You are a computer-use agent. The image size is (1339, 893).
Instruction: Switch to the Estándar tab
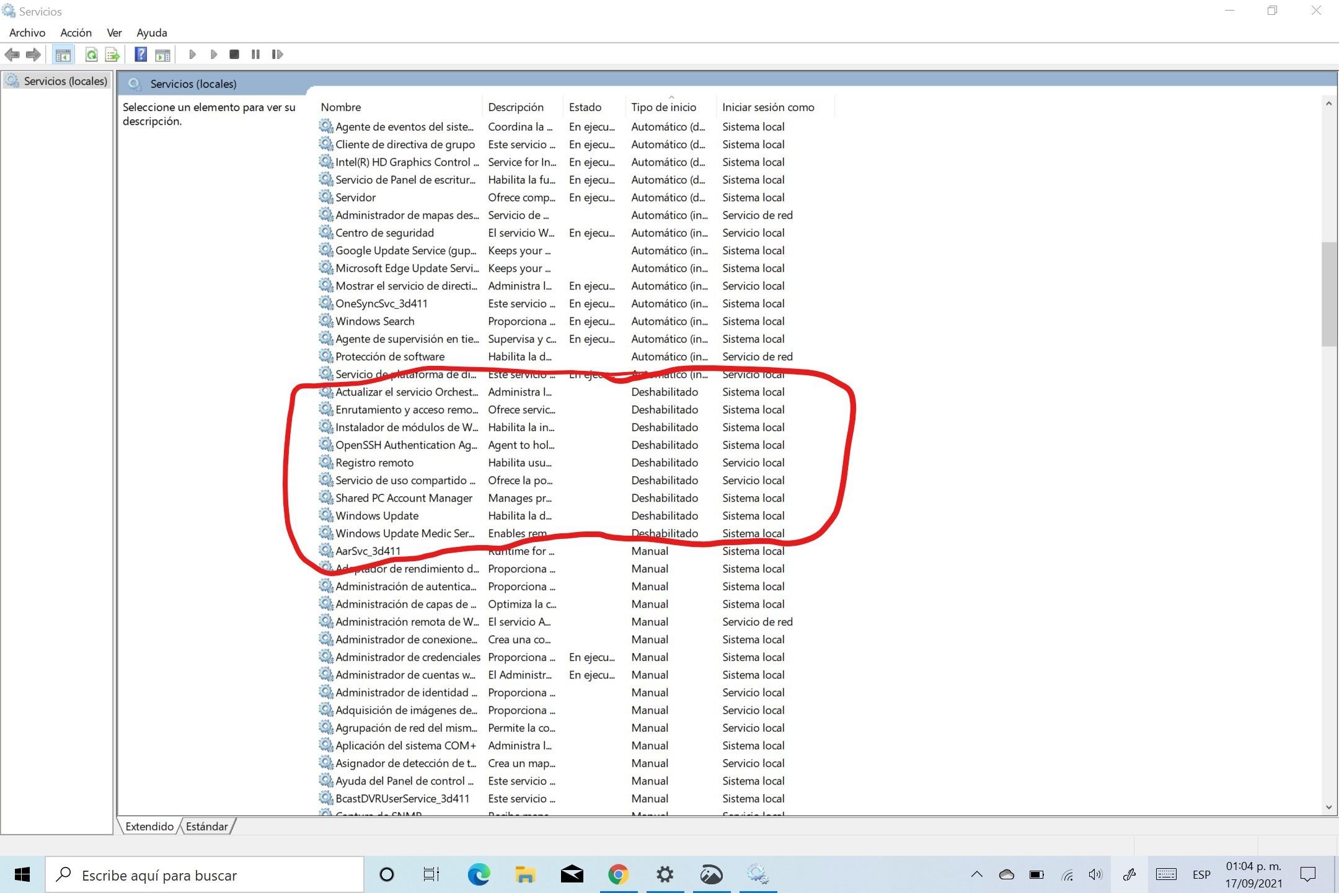pyautogui.click(x=207, y=826)
